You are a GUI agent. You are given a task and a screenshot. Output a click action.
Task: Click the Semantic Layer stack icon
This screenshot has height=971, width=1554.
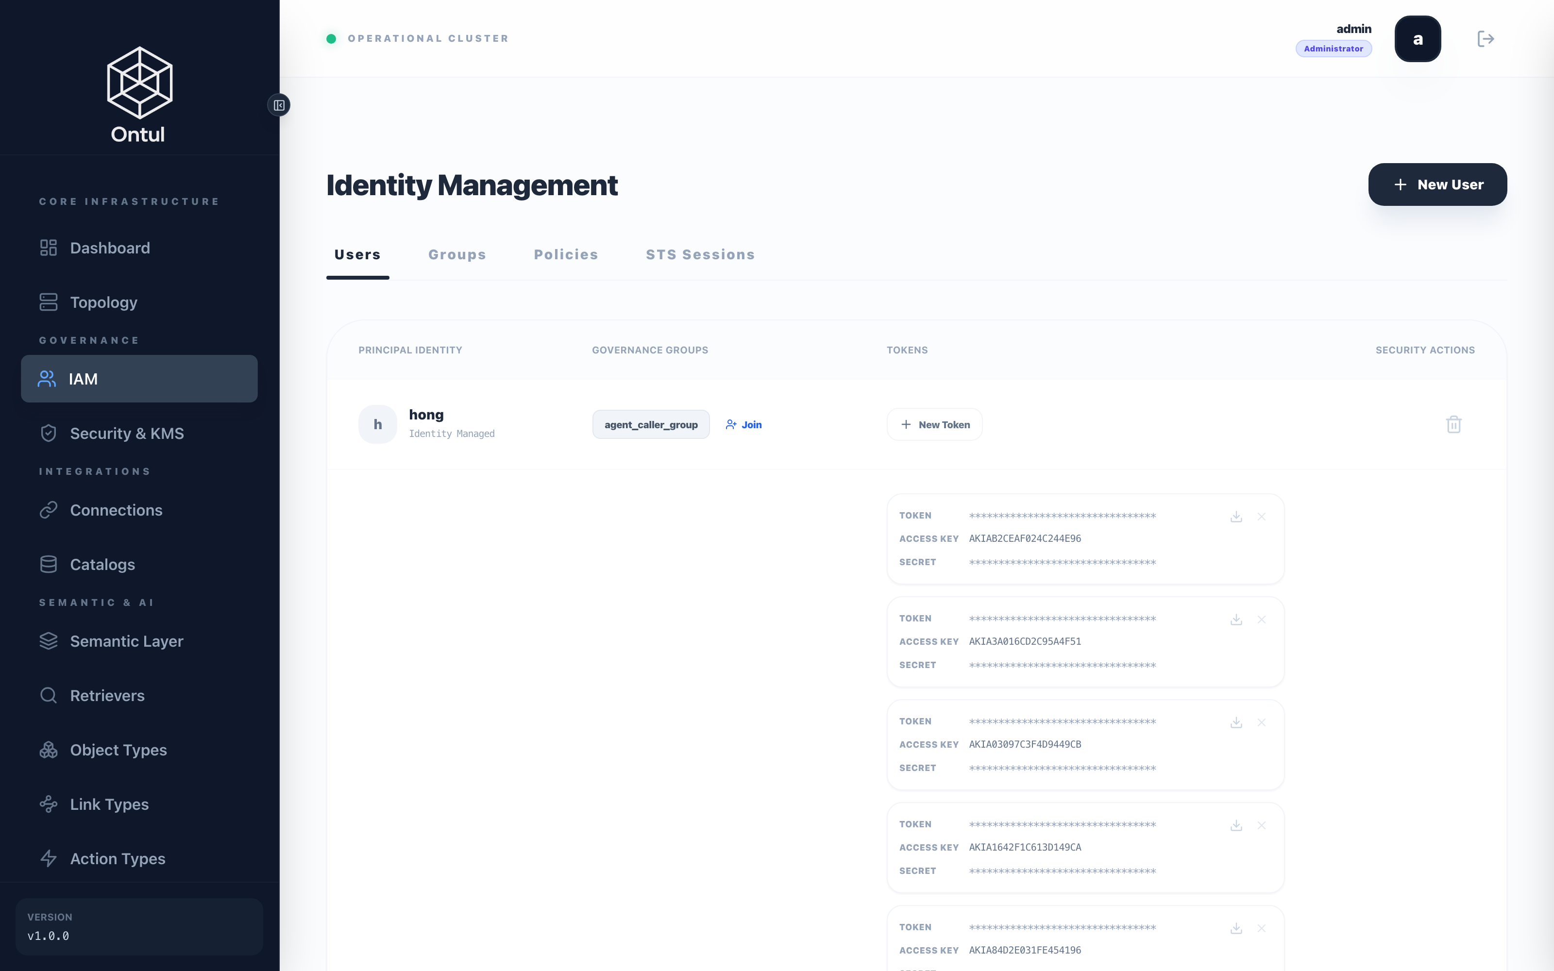(48, 641)
